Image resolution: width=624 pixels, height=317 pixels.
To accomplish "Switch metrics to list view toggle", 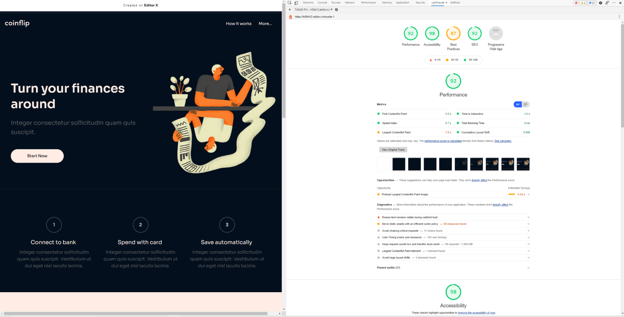I will 526,104.
